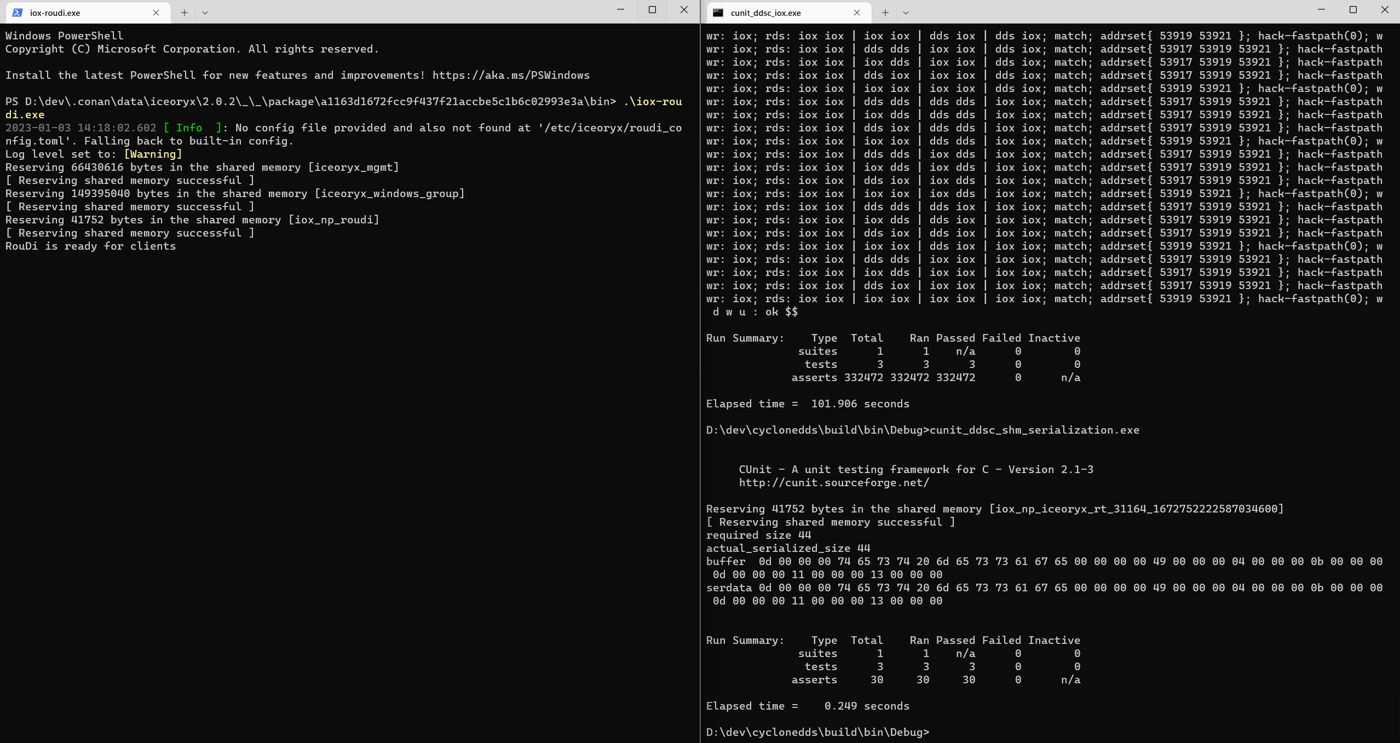Expand the profile chevron next to the new tab button

[x=205, y=12]
